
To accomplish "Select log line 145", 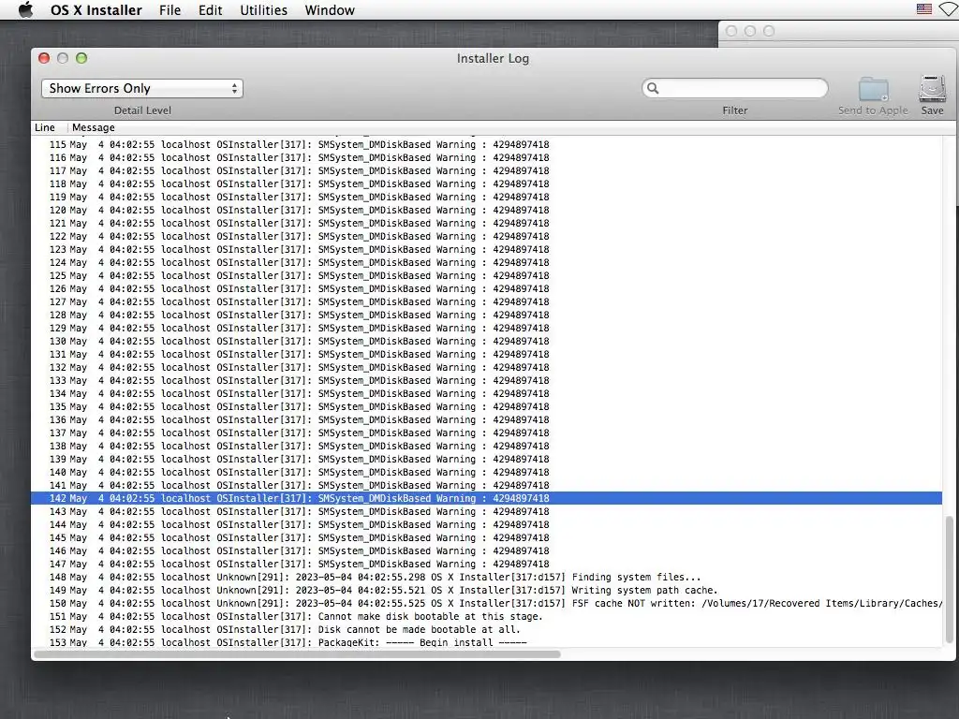I will [486, 538].
